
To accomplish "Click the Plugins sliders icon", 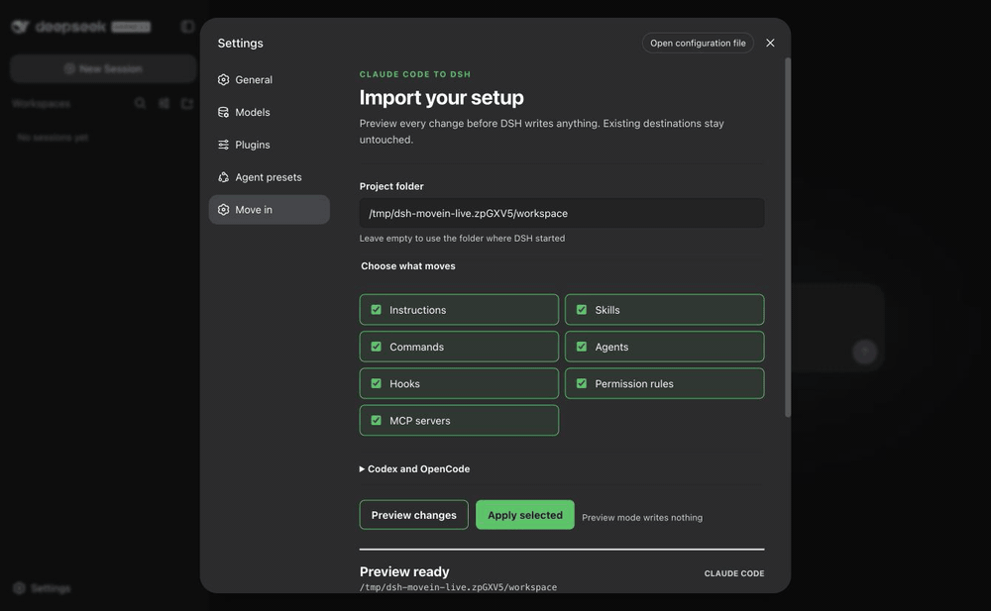I will pos(223,145).
